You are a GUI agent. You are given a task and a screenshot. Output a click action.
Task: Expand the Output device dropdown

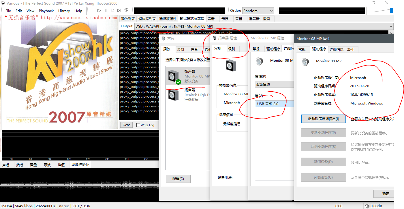tap(391, 26)
